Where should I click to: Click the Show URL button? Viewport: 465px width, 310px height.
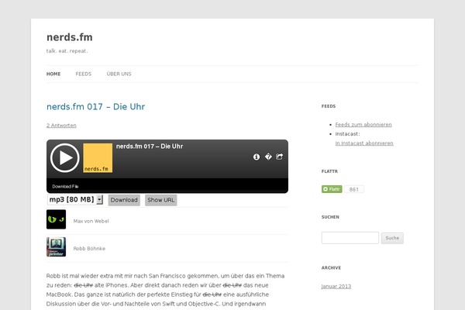(x=161, y=200)
